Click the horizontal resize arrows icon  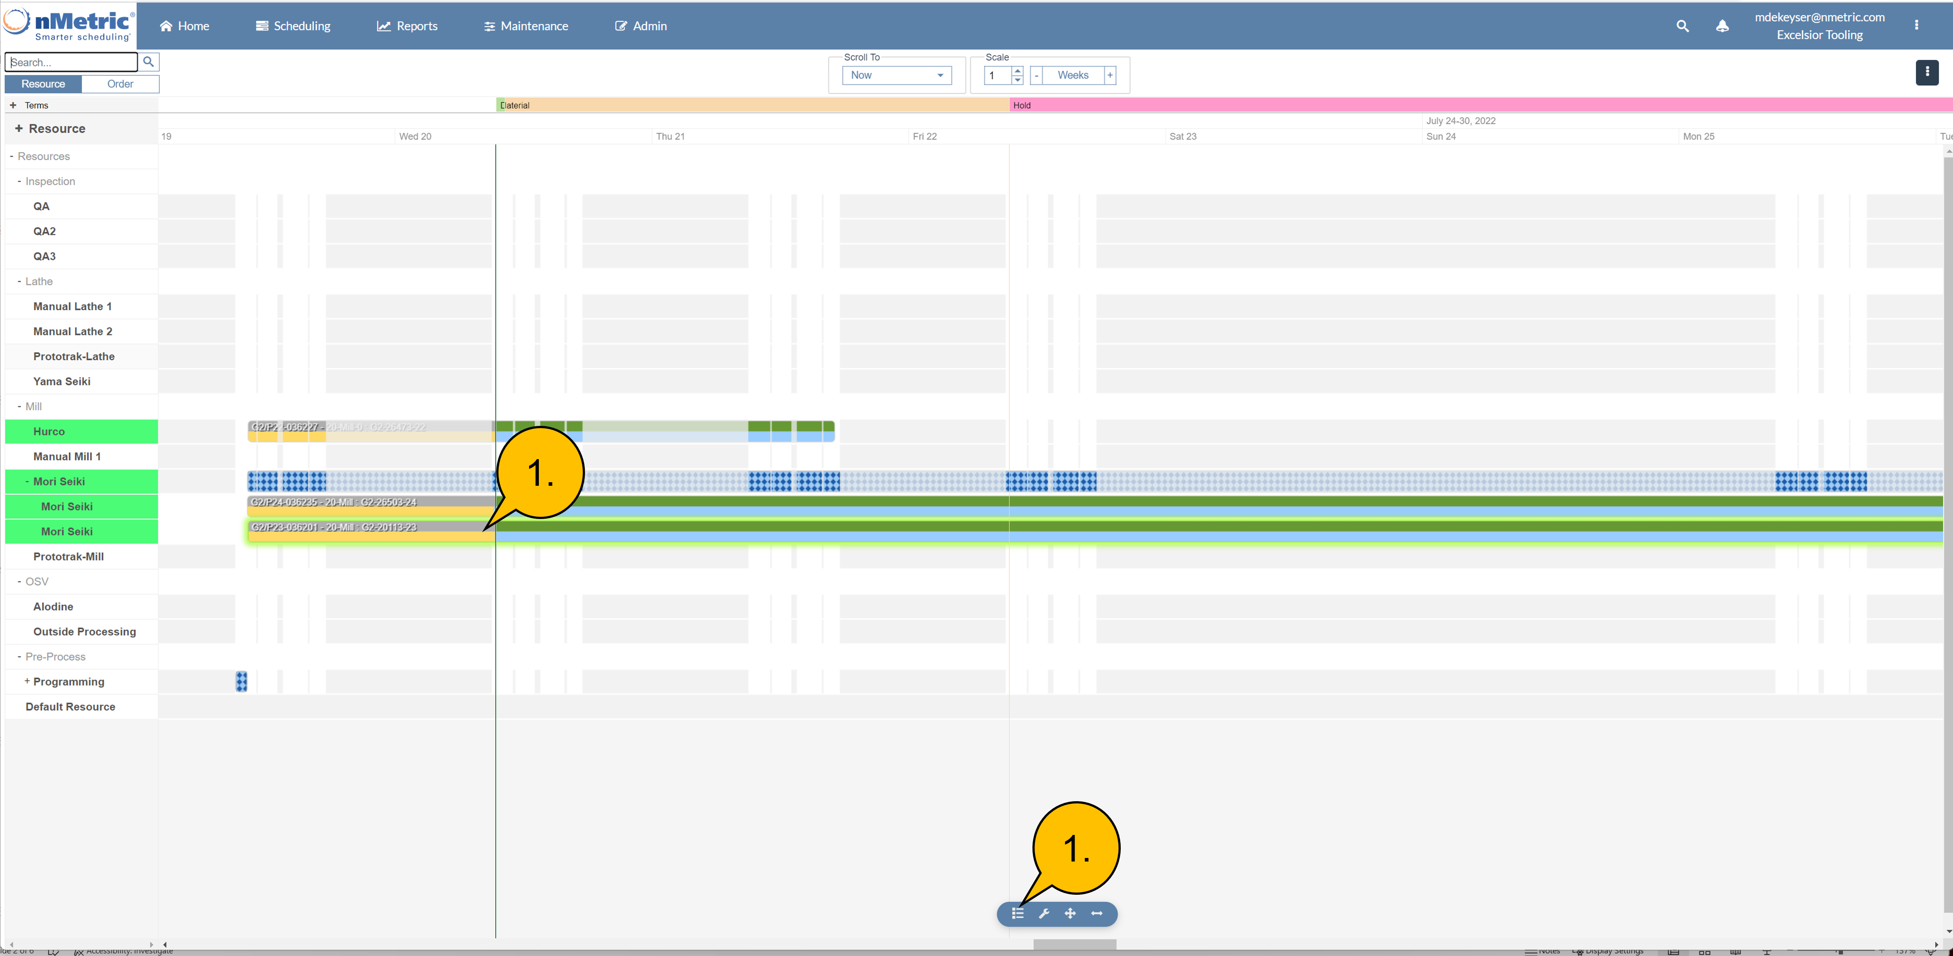click(x=1096, y=913)
